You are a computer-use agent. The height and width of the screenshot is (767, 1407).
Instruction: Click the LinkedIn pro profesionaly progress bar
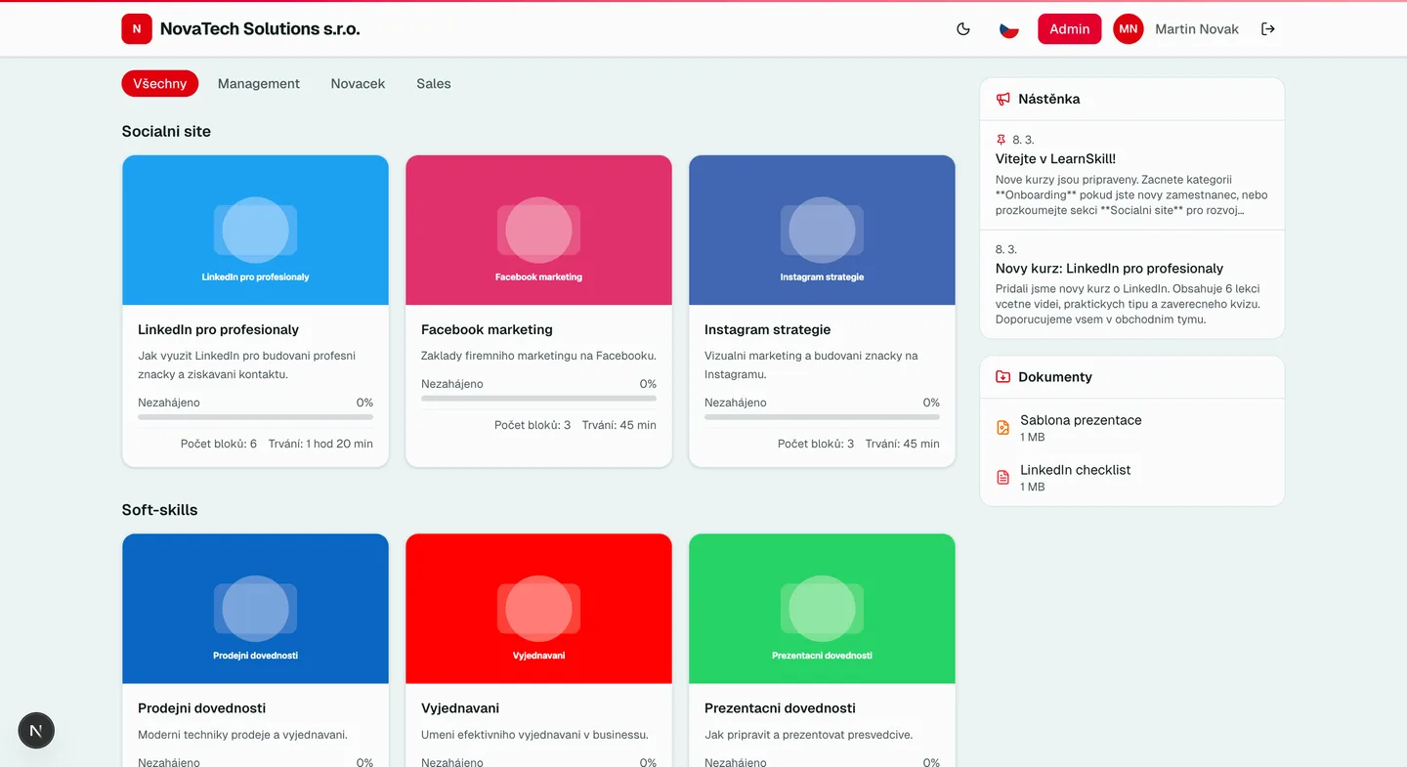pos(255,418)
